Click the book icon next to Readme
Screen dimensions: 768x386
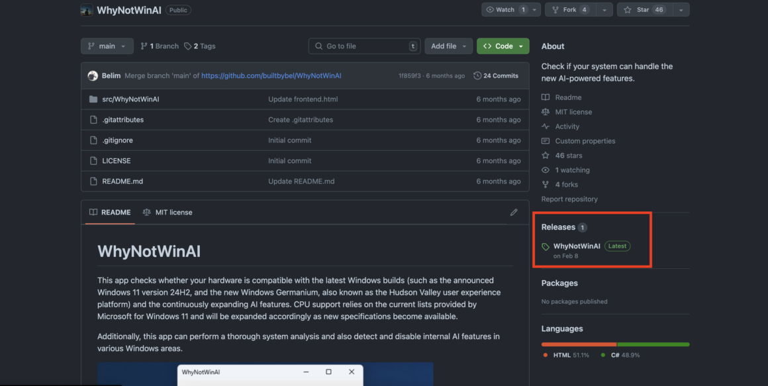point(546,97)
